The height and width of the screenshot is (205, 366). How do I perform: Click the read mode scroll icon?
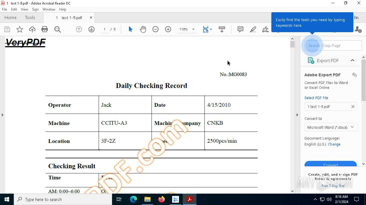(222, 29)
